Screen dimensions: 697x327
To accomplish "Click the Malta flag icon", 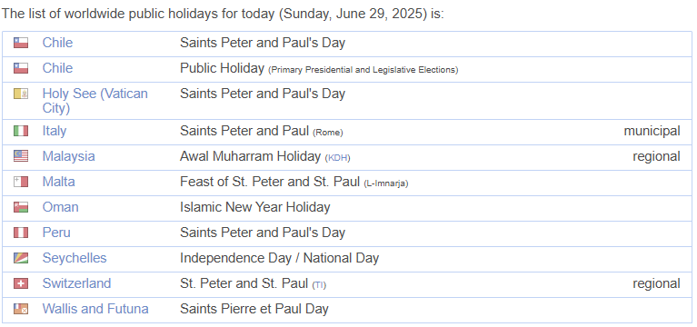I will pyautogui.click(x=21, y=182).
